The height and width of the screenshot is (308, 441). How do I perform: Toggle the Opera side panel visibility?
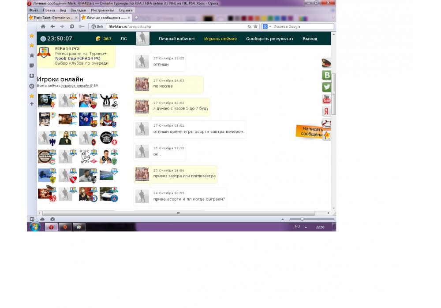click(32, 219)
